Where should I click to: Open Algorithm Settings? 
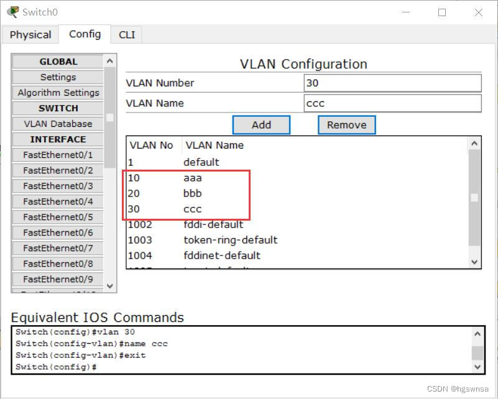pyautogui.click(x=58, y=93)
